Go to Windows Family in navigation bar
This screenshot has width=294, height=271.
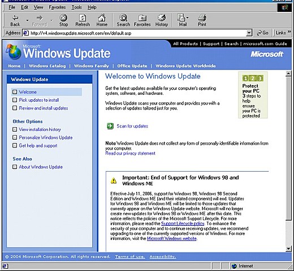[92, 66]
